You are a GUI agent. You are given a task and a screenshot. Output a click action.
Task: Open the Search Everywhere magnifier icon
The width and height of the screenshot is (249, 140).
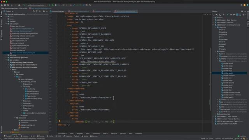pos(241,5)
